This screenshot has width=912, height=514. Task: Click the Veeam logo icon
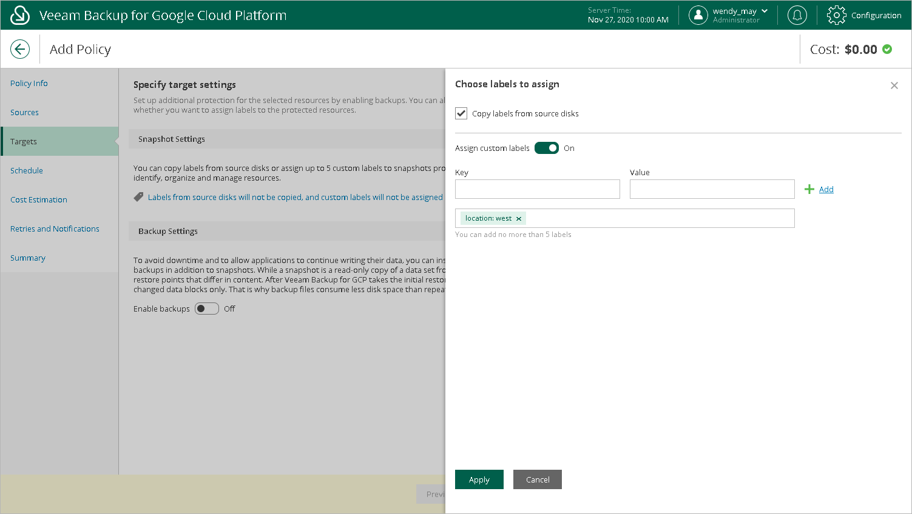[20, 15]
